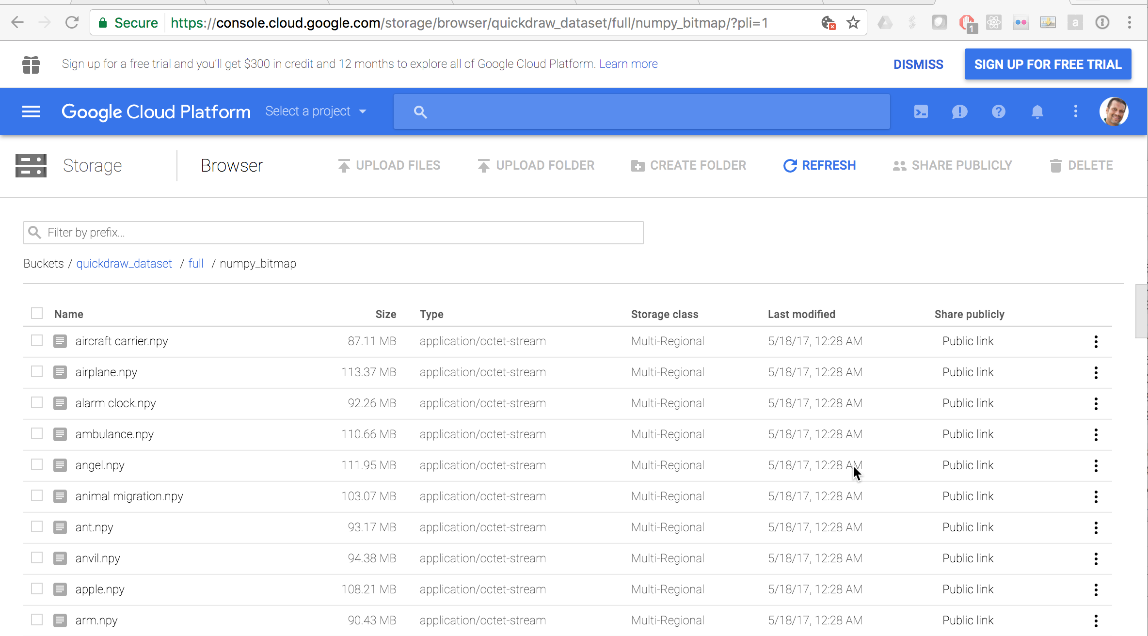
Task: Toggle checkbox for aircraft carrier.npy
Action: tap(38, 340)
